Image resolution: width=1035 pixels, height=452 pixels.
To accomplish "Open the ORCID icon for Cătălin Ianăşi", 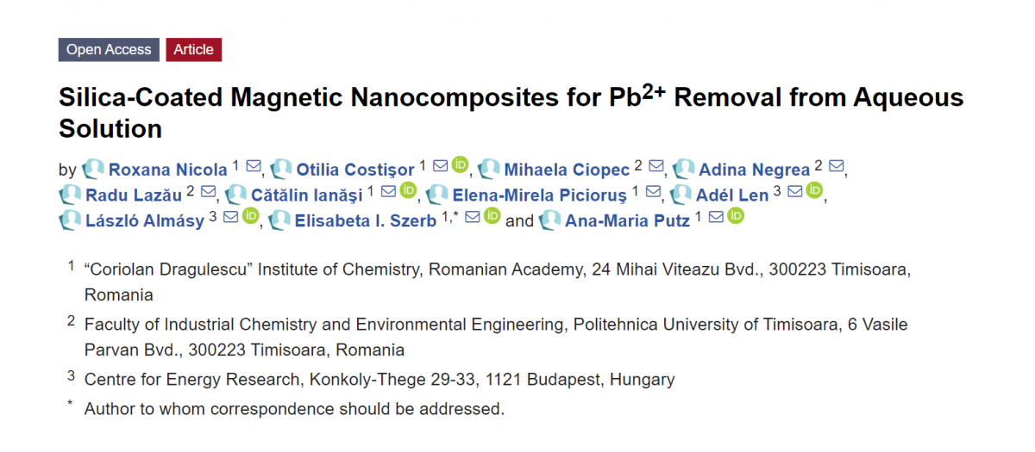I will tap(408, 190).
